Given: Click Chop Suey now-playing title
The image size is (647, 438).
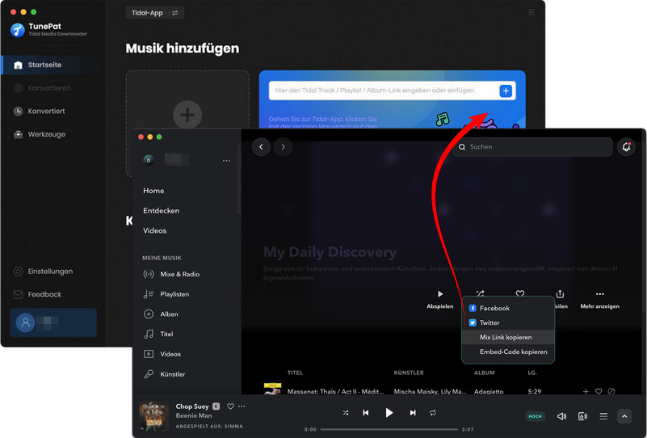Looking at the screenshot, I should [x=192, y=406].
